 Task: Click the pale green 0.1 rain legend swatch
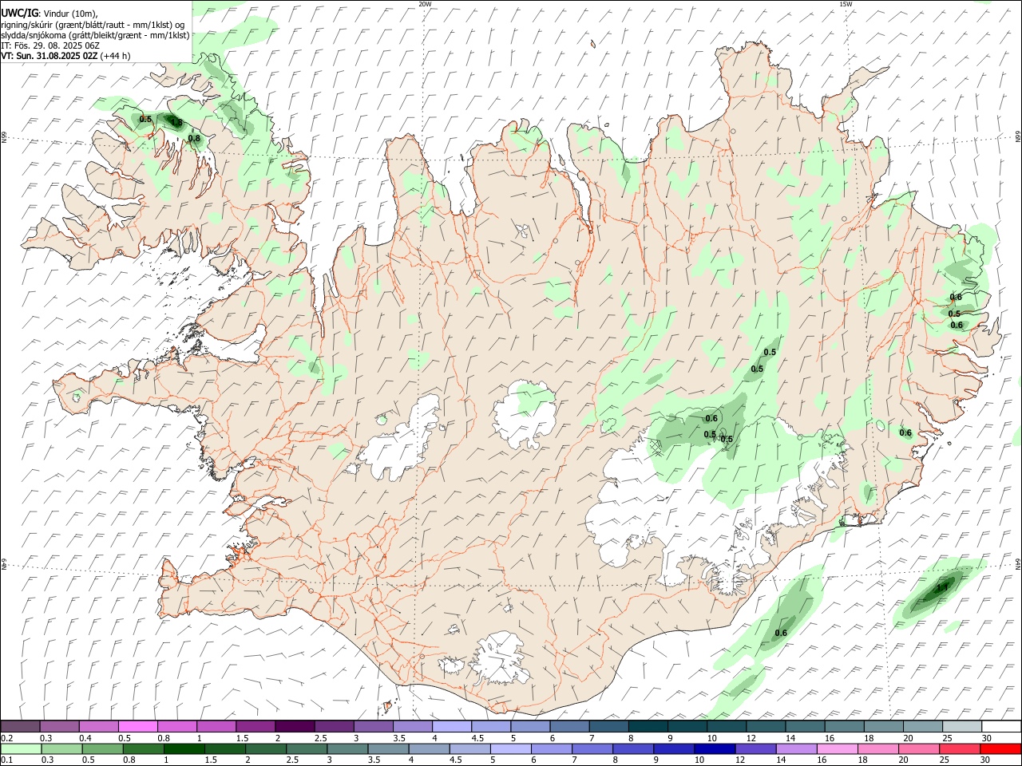21,748
